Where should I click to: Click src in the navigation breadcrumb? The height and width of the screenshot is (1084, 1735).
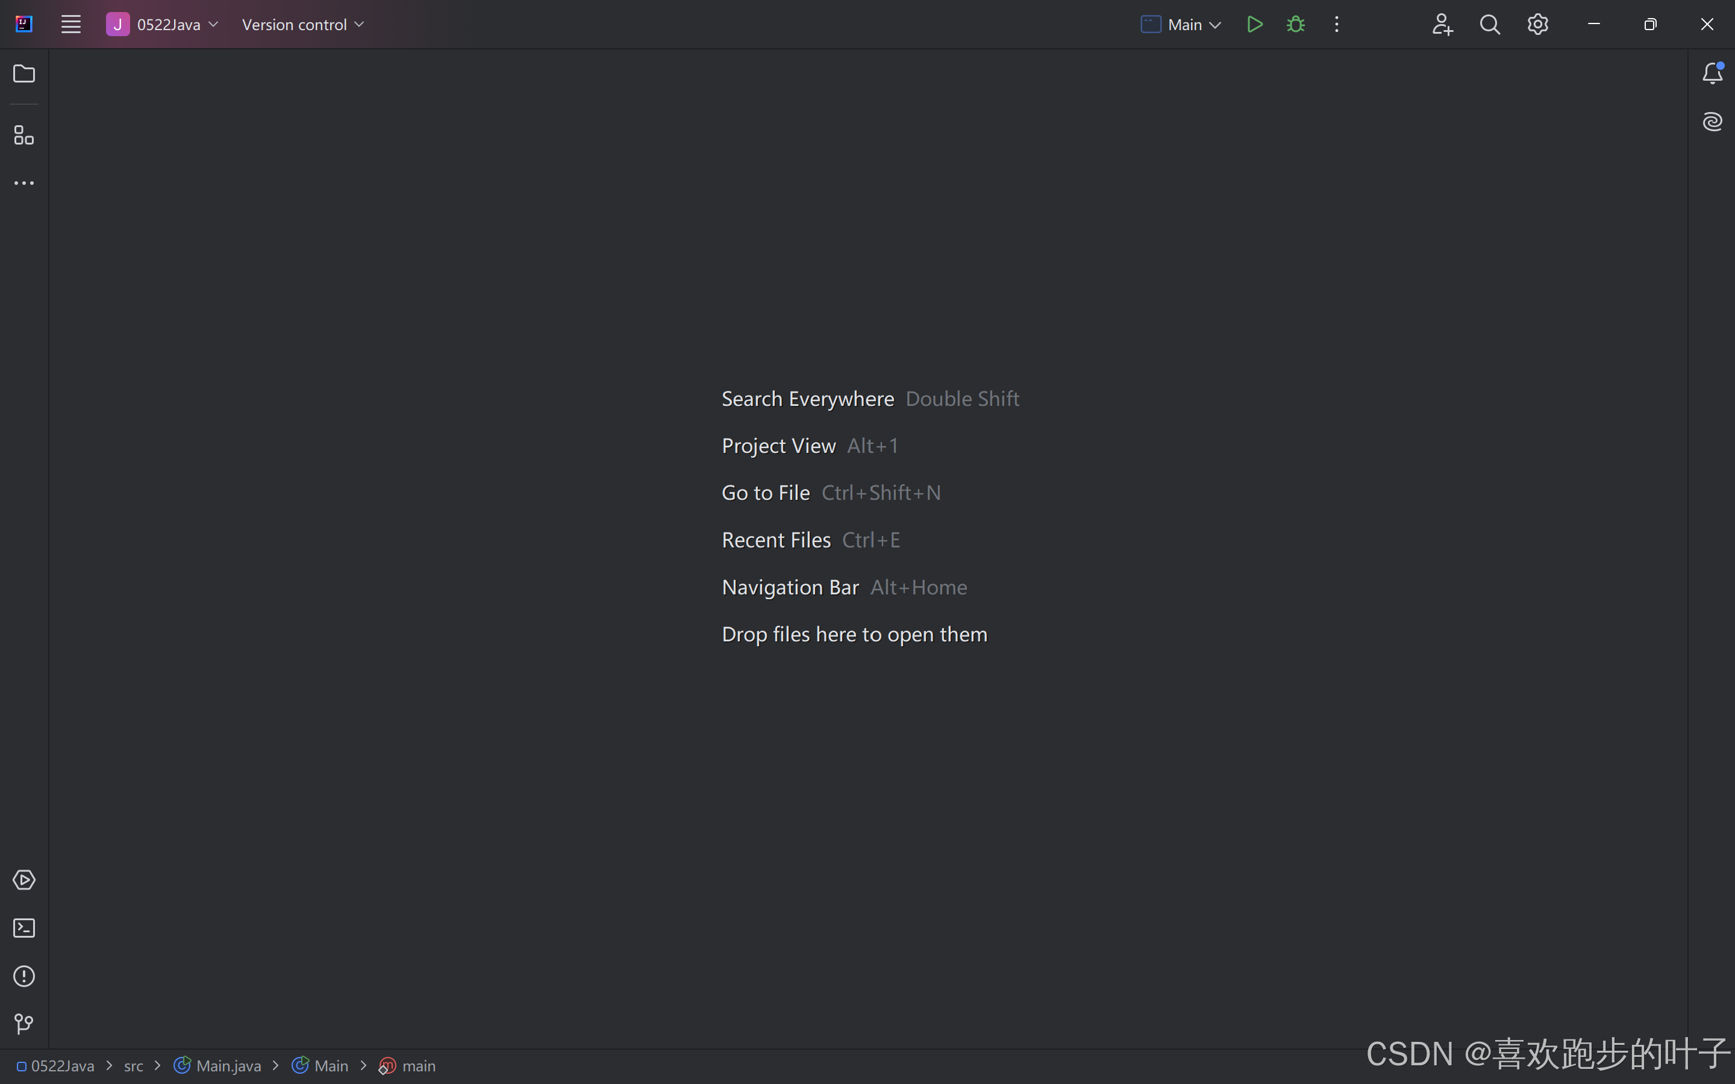click(x=133, y=1066)
